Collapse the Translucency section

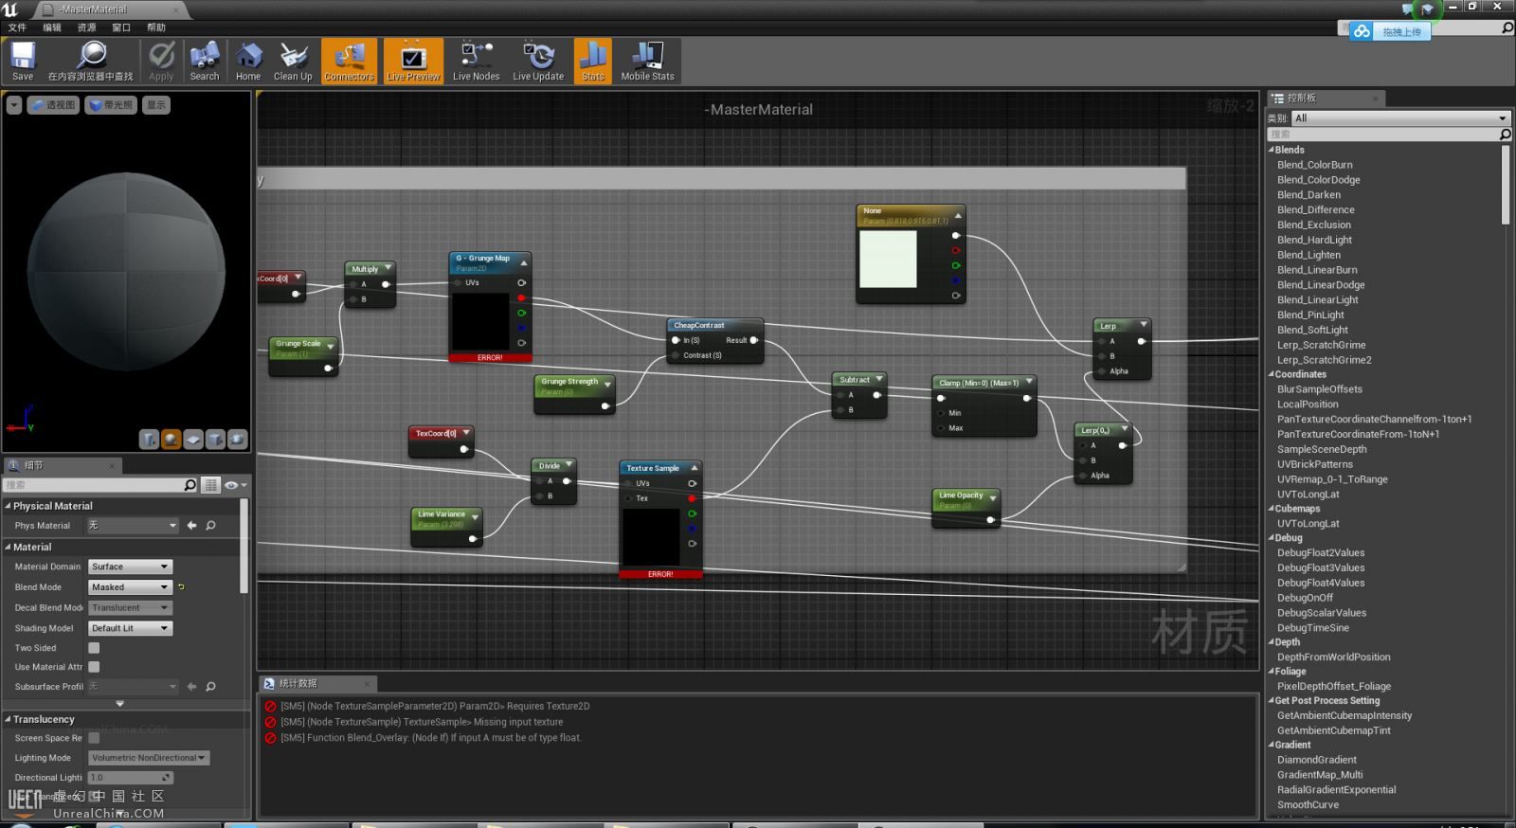coord(8,719)
